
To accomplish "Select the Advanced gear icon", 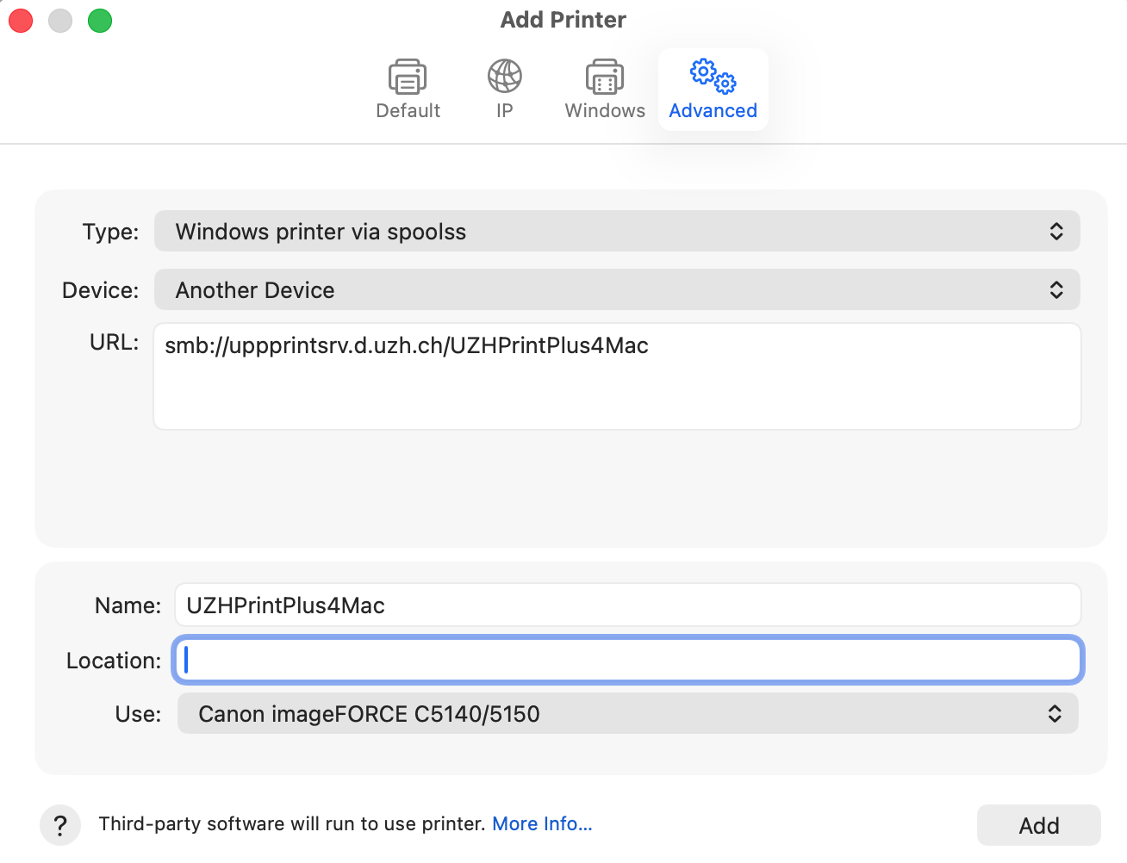I will pyautogui.click(x=713, y=76).
